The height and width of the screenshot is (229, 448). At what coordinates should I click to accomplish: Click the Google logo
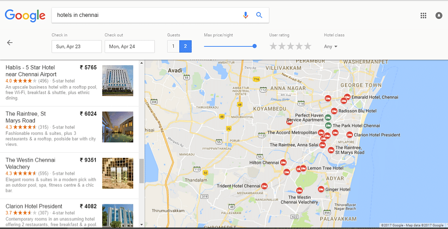[25, 15]
